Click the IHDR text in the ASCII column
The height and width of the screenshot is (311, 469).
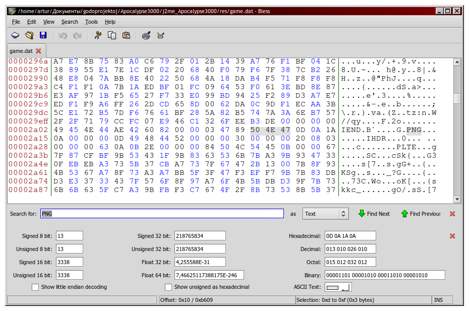point(376,139)
